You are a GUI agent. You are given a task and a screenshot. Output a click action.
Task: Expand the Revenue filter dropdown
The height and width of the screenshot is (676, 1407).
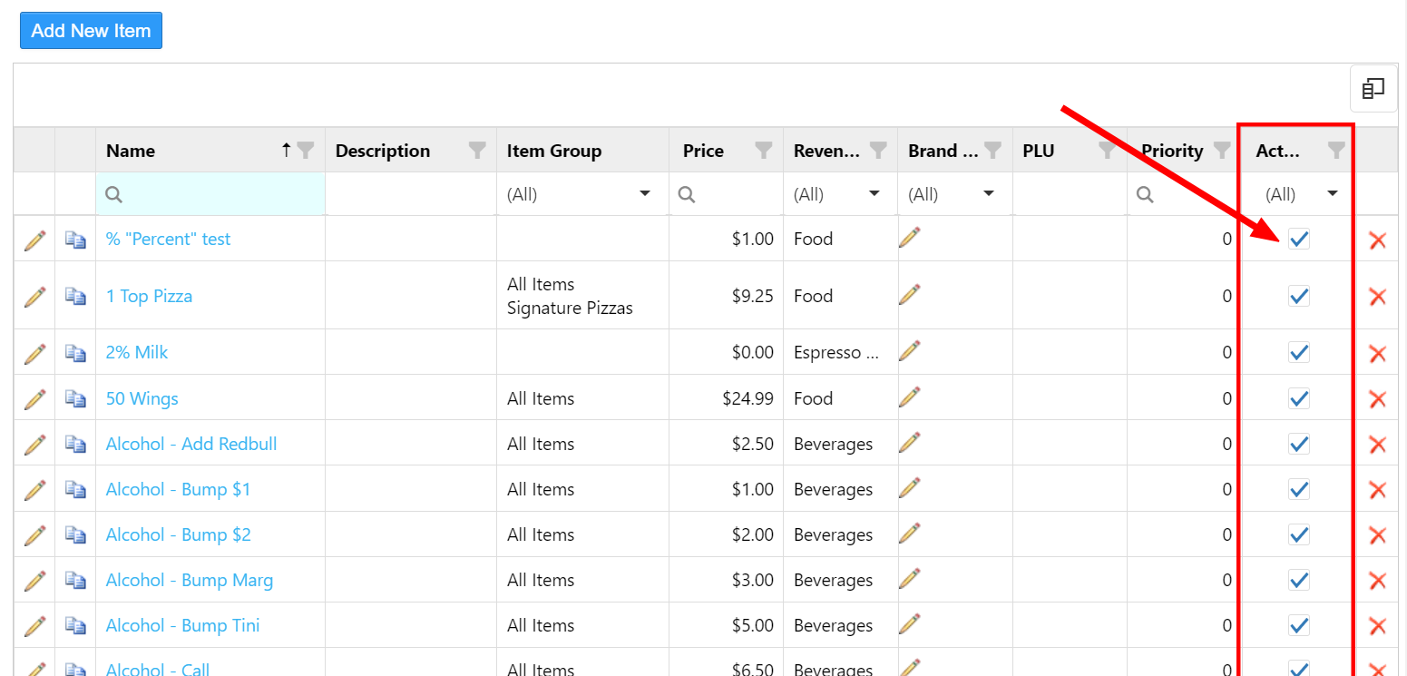click(x=874, y=194)
